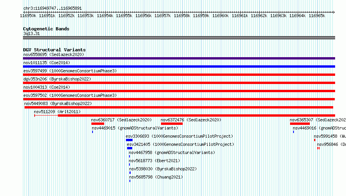The width and height of the screenshot is (346, 196).
Task: Click the red nsv6365307 variant block
Action: point(300,124)
